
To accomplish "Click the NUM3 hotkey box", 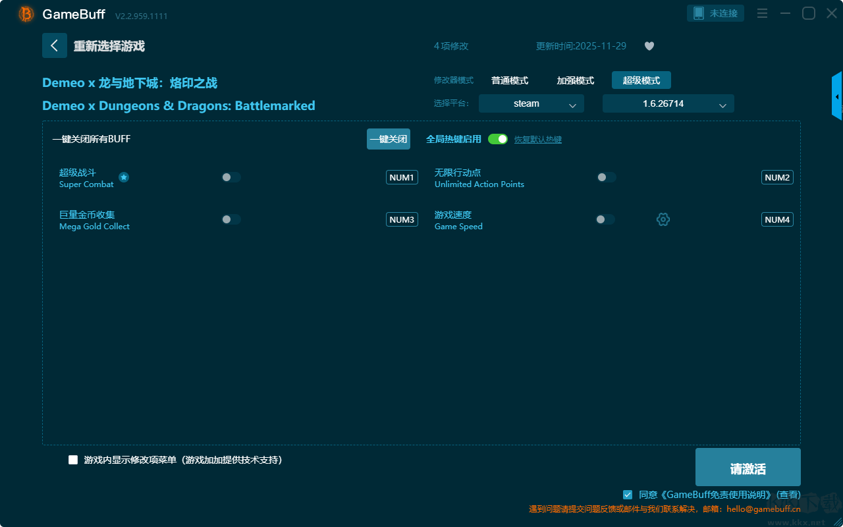I will coord(402,219).
